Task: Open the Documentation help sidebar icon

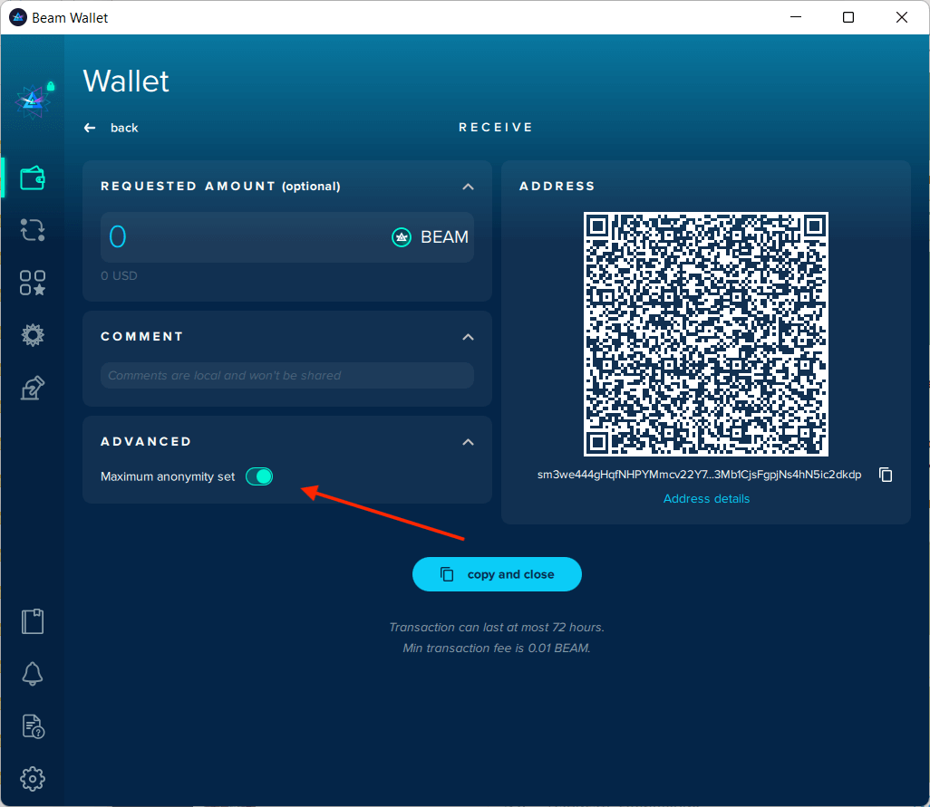Action: pos(34,726)
